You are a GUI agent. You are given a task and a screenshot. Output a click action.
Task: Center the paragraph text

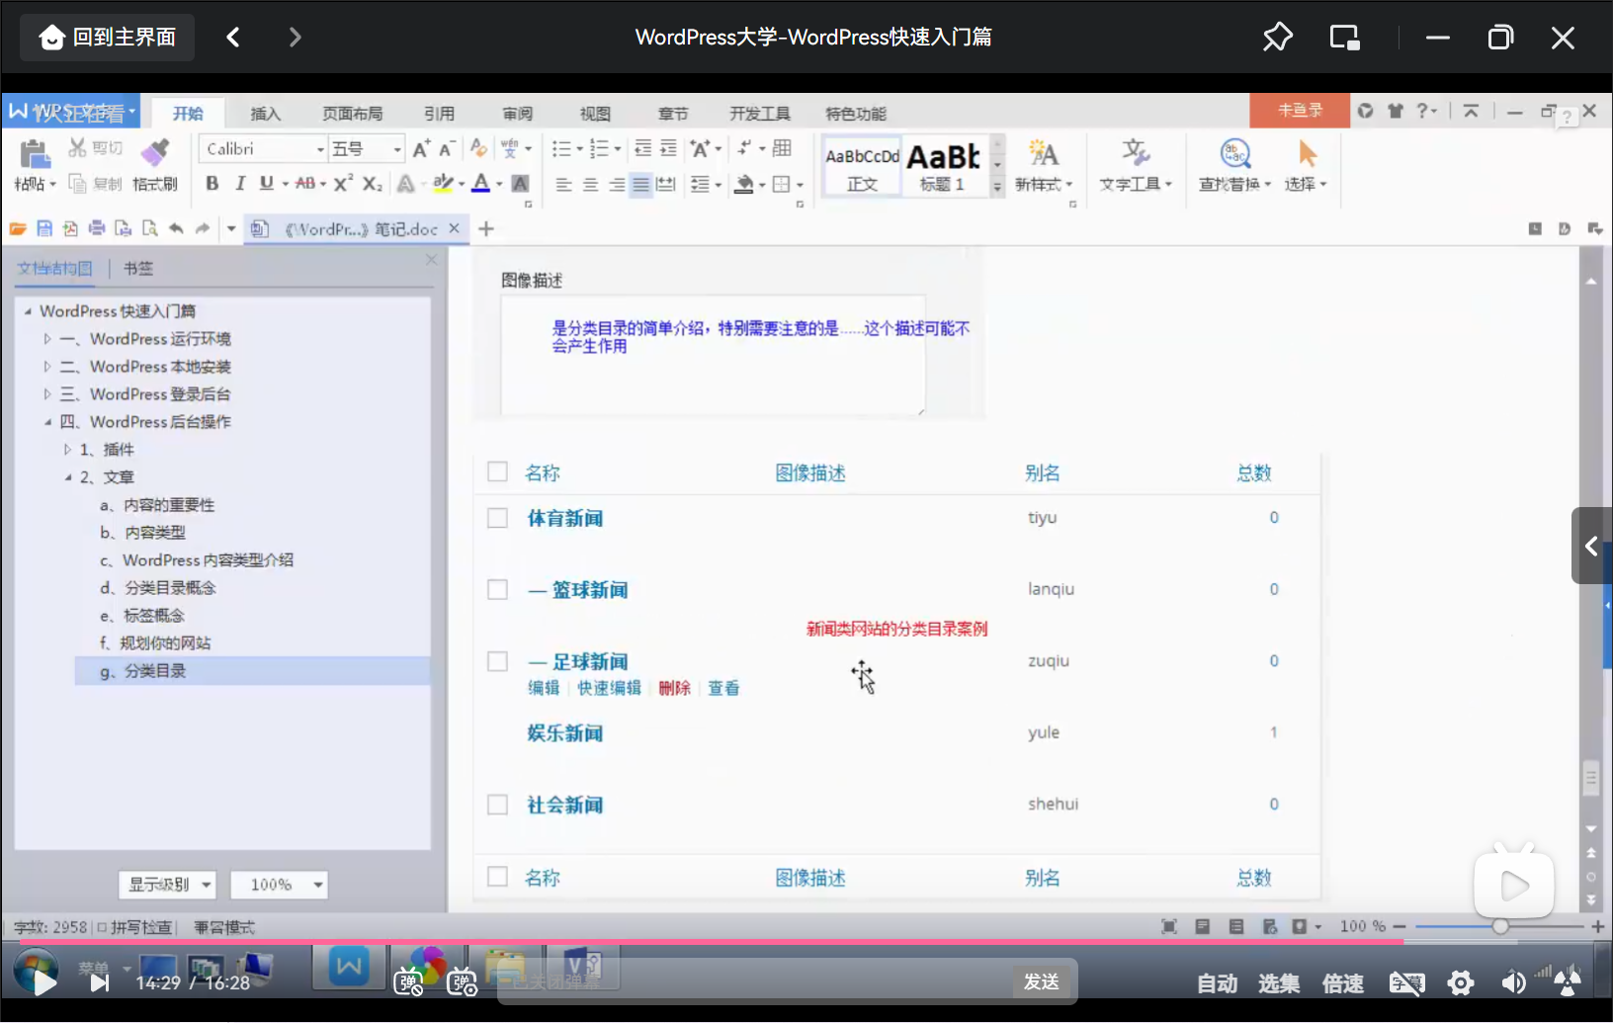pyautogui.click(x=590, y=184)
